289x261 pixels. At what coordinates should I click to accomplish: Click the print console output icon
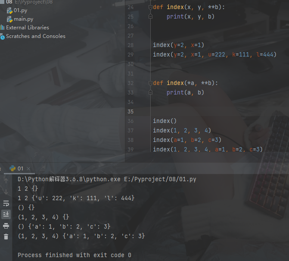tap(6, 226)
